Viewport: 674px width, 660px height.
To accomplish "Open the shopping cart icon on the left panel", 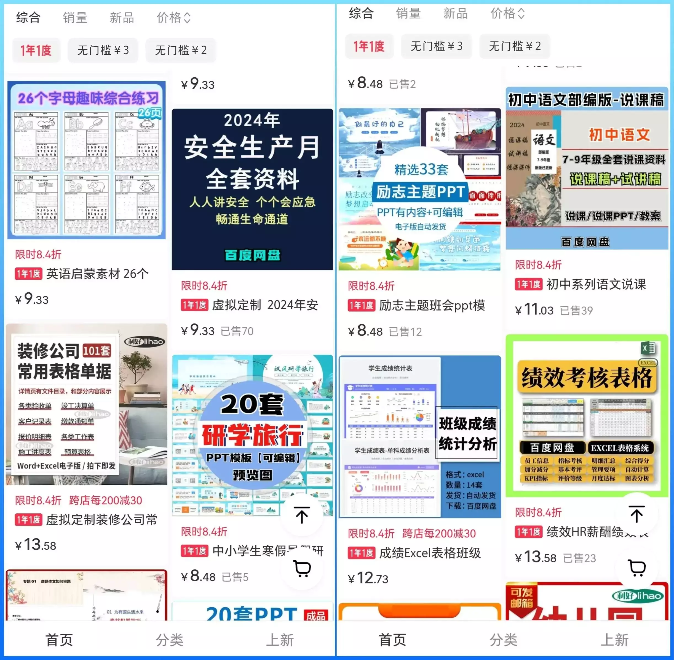I will pos(302,568).
